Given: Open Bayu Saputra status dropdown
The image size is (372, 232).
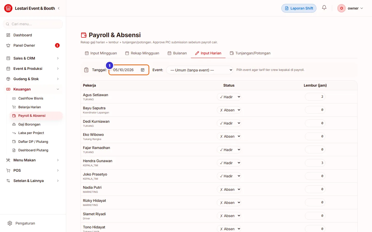Looking at the screenshot, I should click(229, 110).
